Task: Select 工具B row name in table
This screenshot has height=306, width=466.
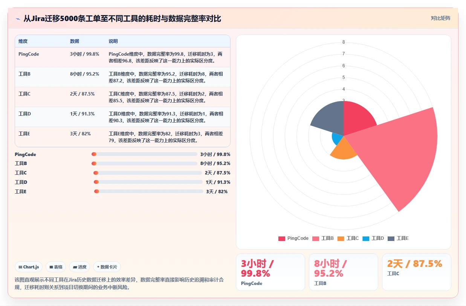Action: click(24, 74)
